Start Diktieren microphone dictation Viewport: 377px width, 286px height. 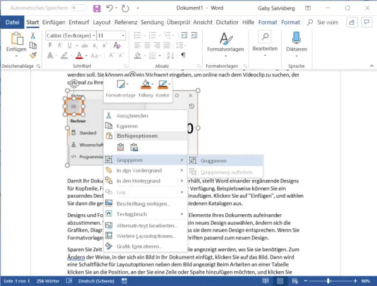tap(296, 42)
